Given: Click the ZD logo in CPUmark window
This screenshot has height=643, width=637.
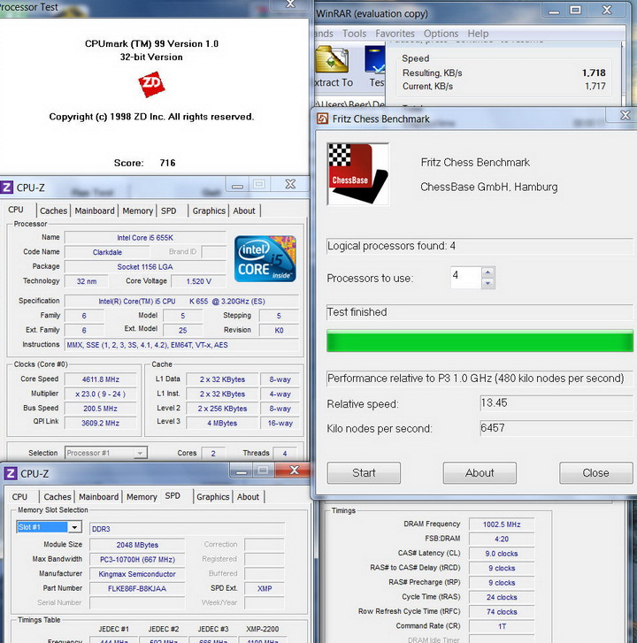Looking at the screenshot, I should 151,85.
